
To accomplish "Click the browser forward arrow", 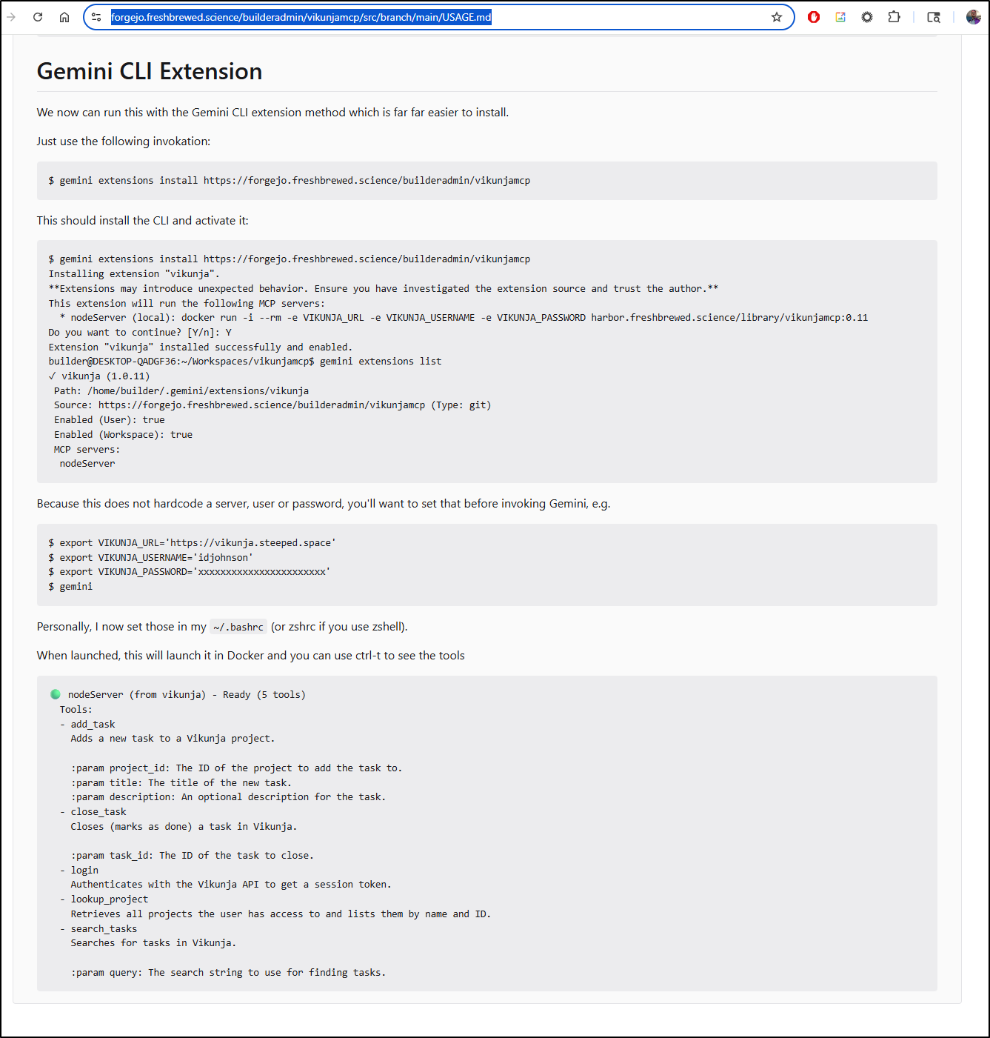I will click(x=11, y=17).
